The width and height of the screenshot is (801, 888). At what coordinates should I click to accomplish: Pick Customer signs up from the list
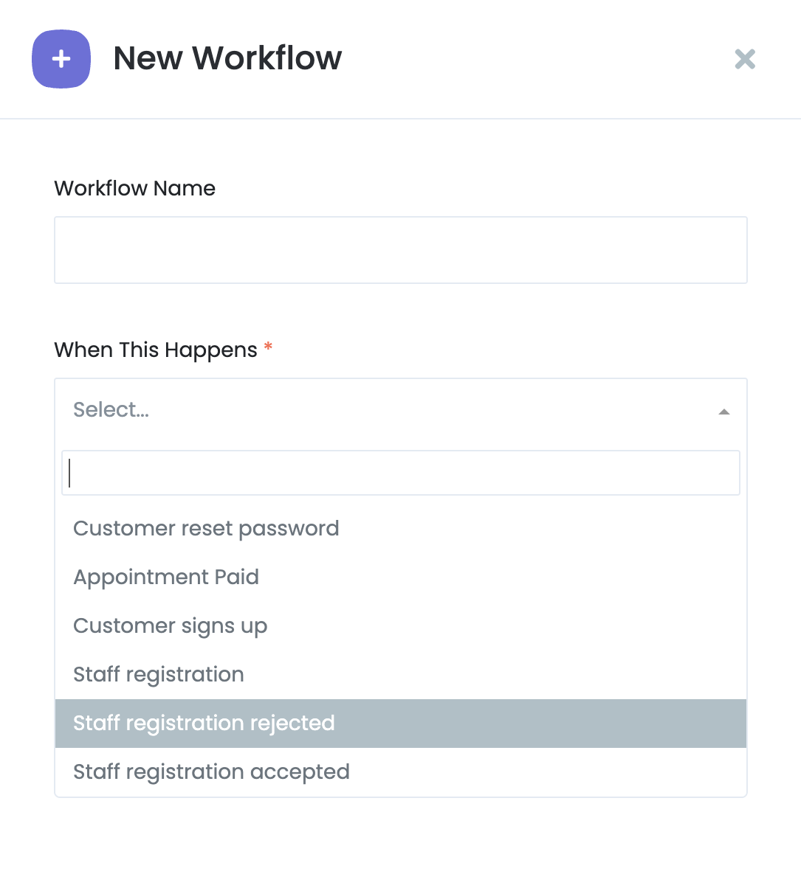[170, 626]
